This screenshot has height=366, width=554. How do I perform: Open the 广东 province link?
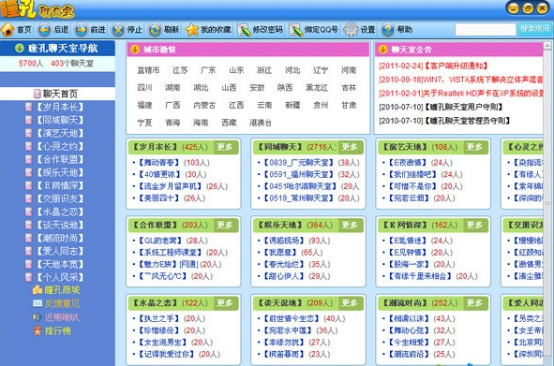(x=208, y=70)
